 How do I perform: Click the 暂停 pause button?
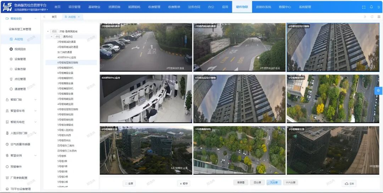[x=184, y=183]
